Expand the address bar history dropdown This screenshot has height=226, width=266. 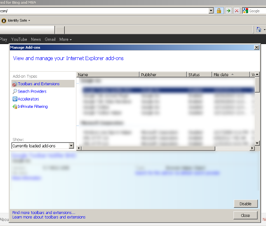[x=211, y=11]
